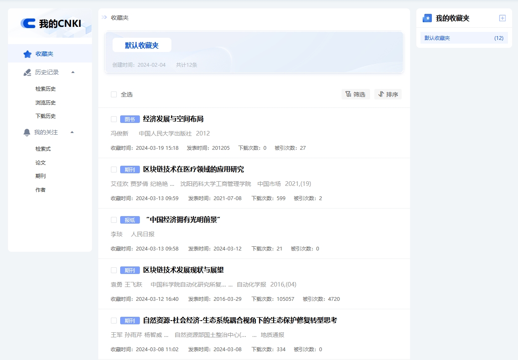Viewport: 518px width, 360px height.
Task: Click the 我的关注 bell icon
Action: [27, 133]
